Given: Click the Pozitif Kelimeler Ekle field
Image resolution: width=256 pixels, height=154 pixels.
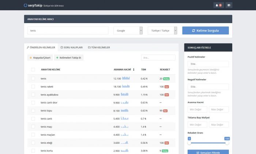Looking at the screenshot, I should [x=208, y=64].
